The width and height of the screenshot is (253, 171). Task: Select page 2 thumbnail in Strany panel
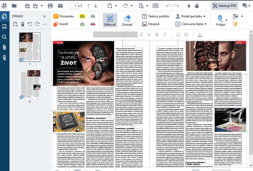click(29, 84)
